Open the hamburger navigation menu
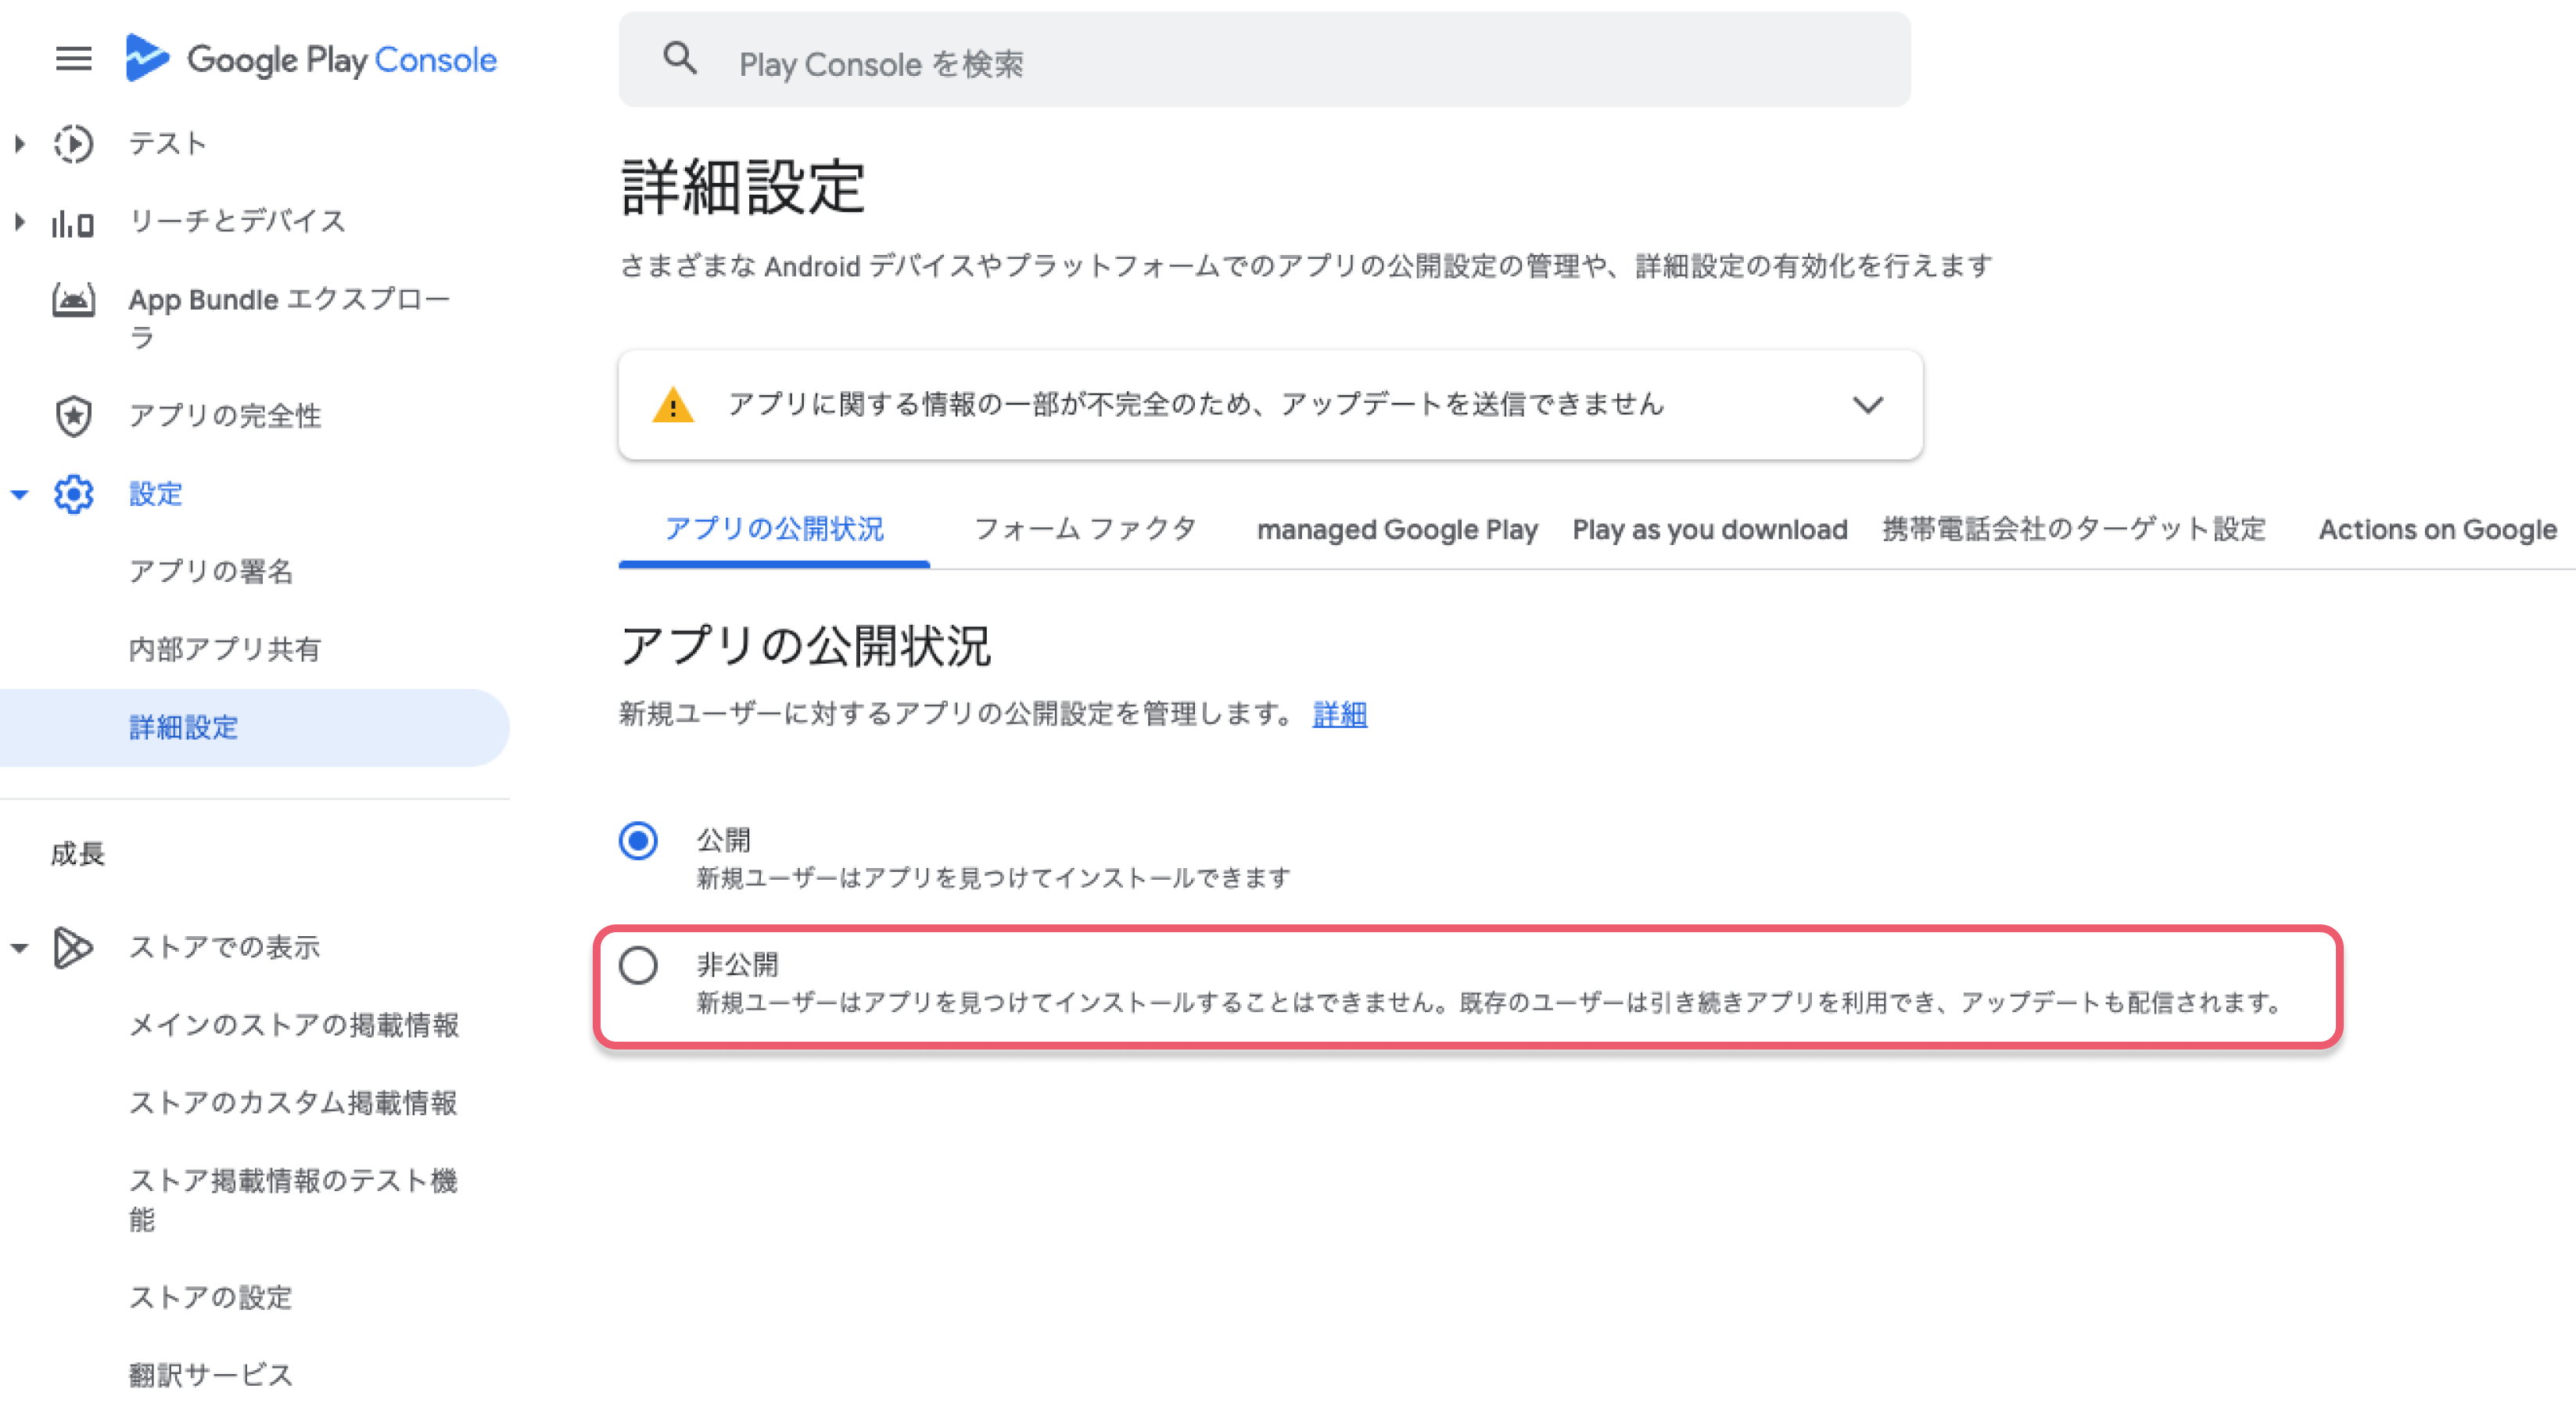Viewport: 2576px width, 1421px height. point(73,59)
